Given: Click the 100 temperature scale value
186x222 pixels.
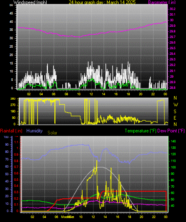Looking at the screenshot, I should click(x=173, y=167).
